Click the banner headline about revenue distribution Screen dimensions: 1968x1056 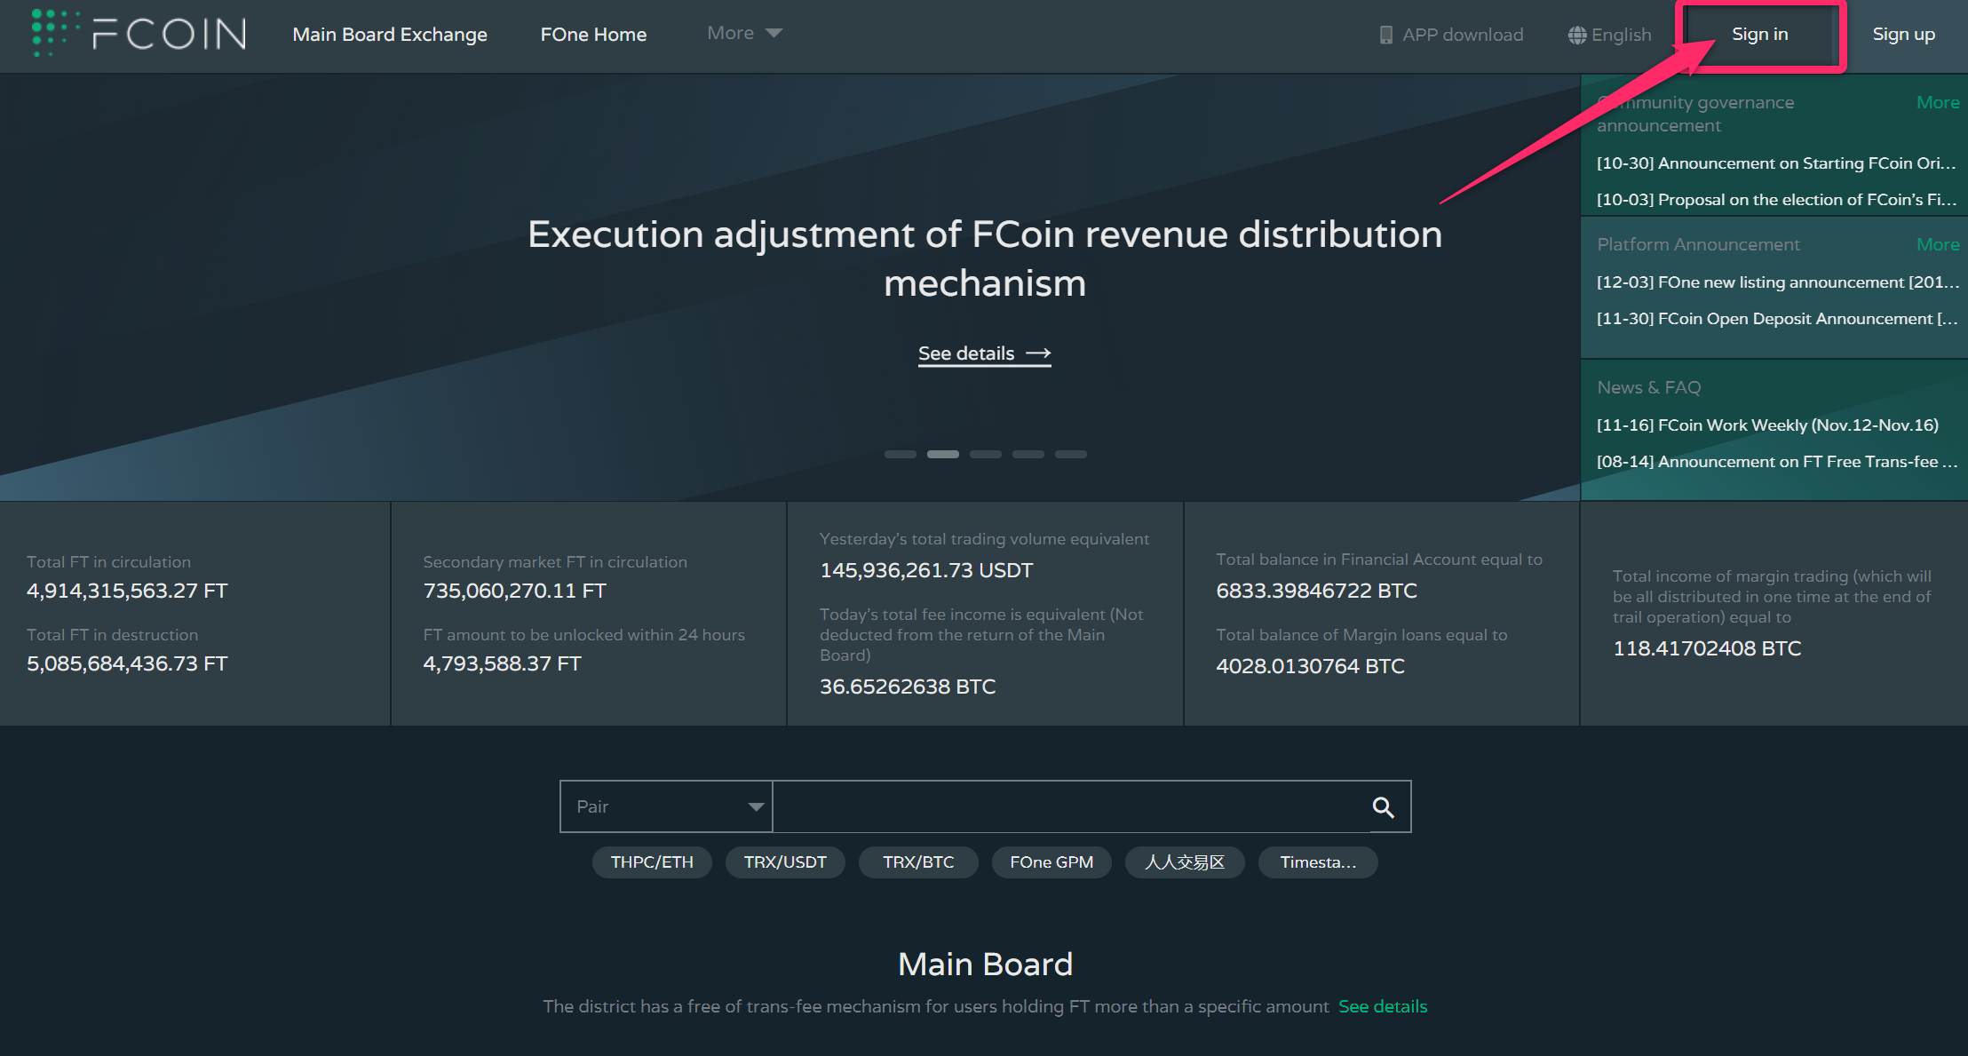pyautogui.click(x=985, y=258)
